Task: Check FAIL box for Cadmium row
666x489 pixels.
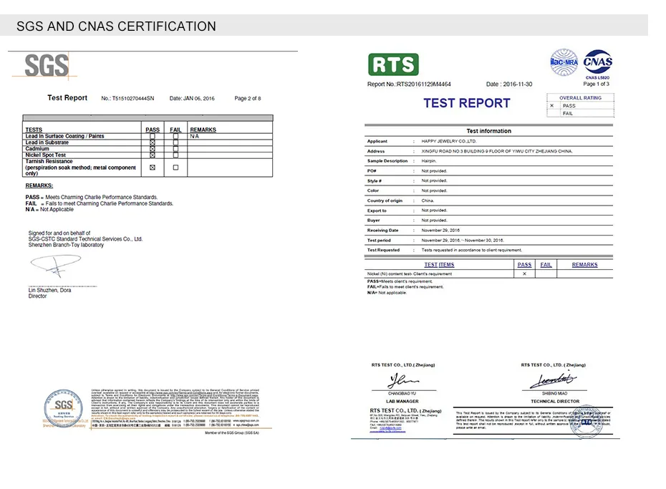Action: pyautogui.click(x=175, y=149)
